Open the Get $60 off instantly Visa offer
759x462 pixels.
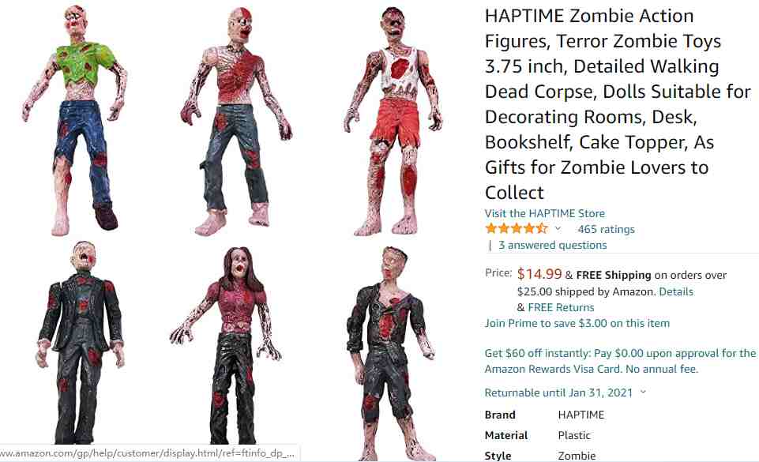click(x=620, y=361)
